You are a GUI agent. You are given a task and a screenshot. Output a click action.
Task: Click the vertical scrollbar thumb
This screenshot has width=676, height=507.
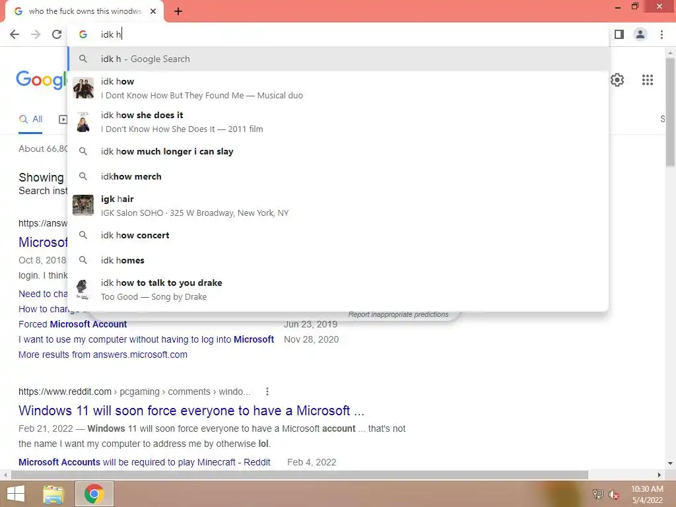coord(670,112)
